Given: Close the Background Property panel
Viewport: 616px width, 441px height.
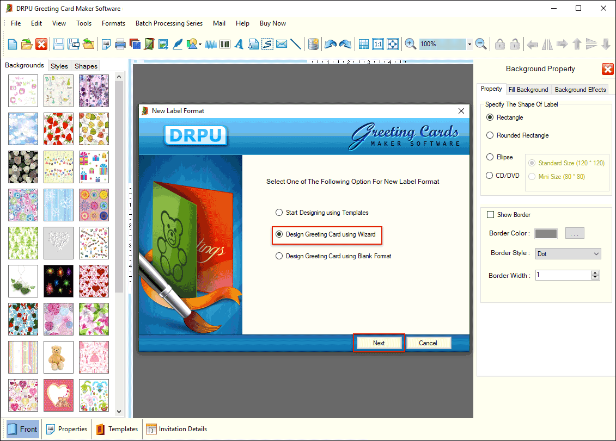Looking at the screenshot, I should 607,69.
